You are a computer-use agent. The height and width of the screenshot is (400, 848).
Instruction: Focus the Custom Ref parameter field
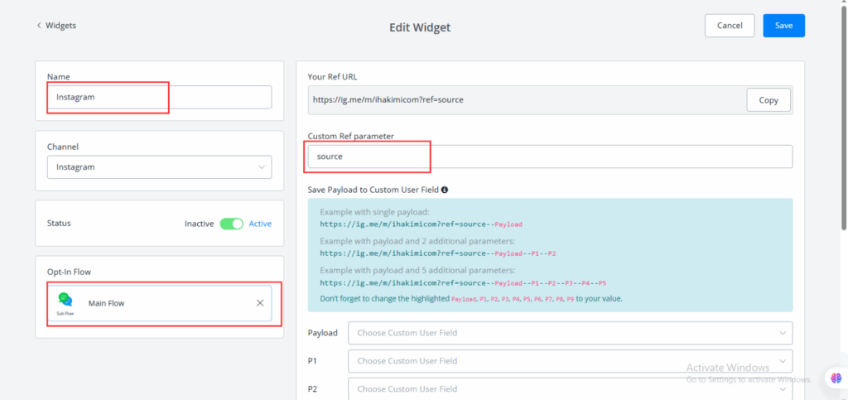pos(550,157)
